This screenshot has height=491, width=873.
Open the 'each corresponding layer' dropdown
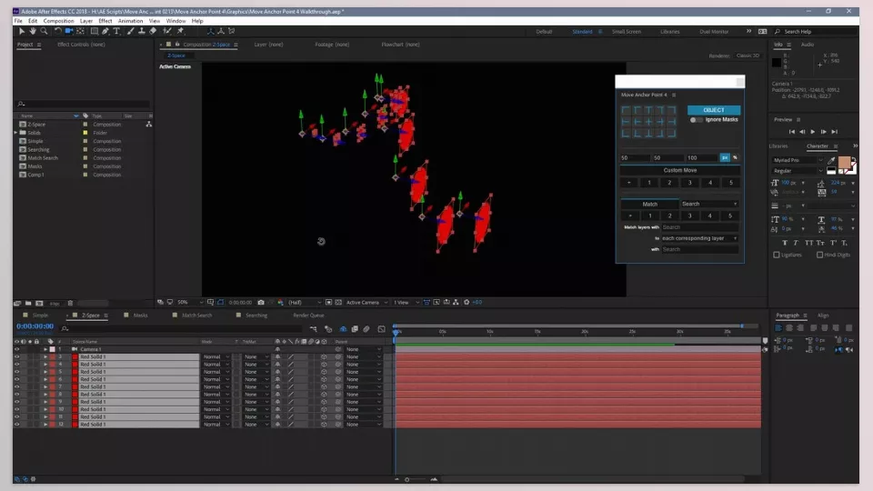coord(699,238)
